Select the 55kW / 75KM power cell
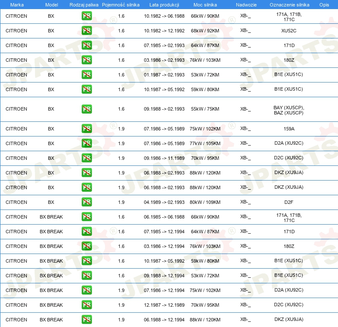338x327 pixels. click(205, 109)
